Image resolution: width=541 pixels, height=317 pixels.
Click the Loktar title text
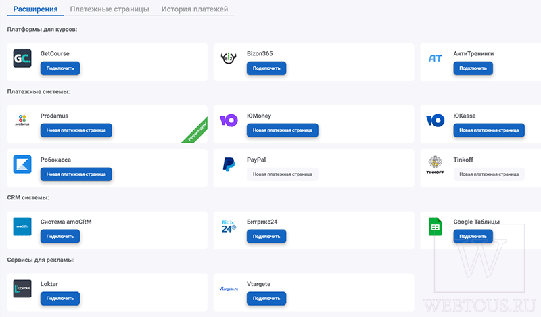pyautogui.click(x=49, y=284)
